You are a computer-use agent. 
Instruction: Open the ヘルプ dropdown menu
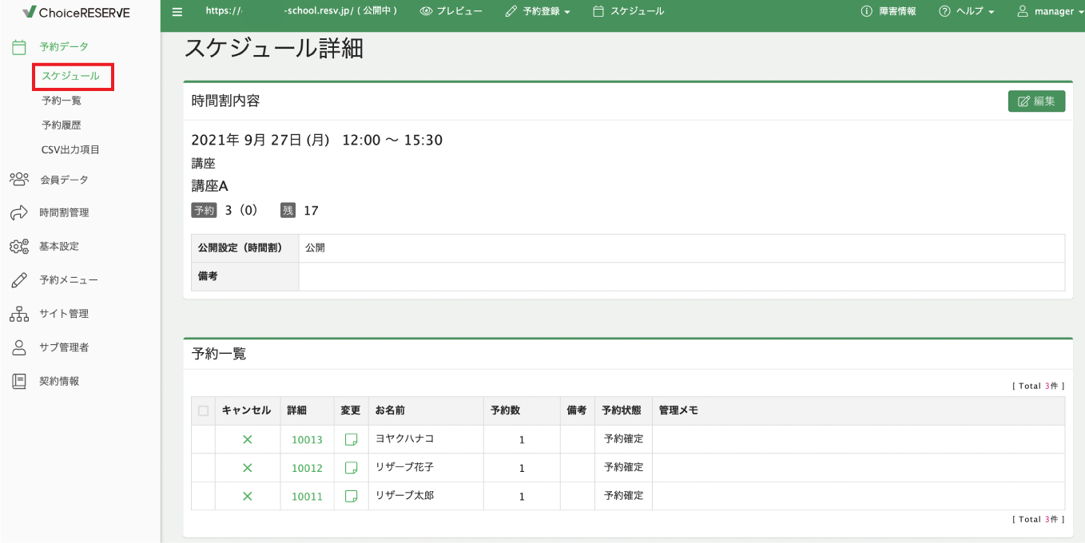(x=967, y=12)
